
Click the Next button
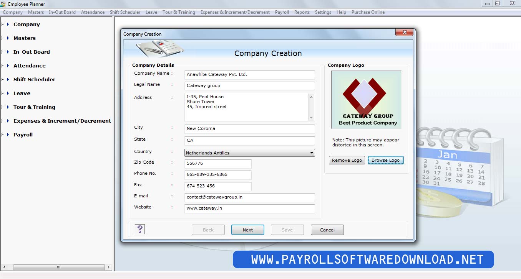click(248, 230)
